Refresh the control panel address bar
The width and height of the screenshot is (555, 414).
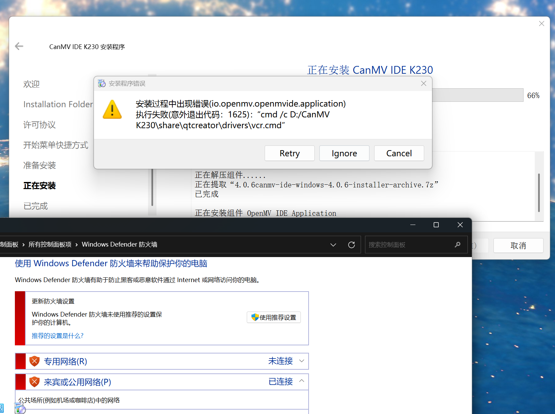[x=352, y=245]
